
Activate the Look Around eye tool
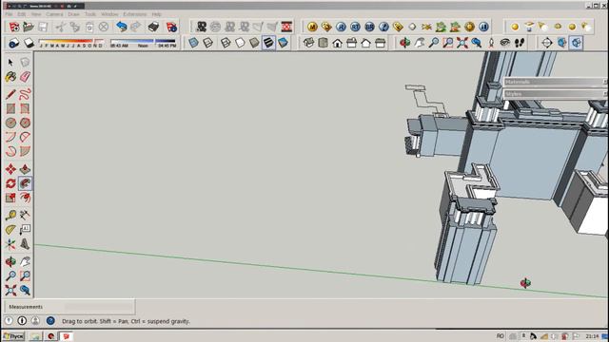505,43
